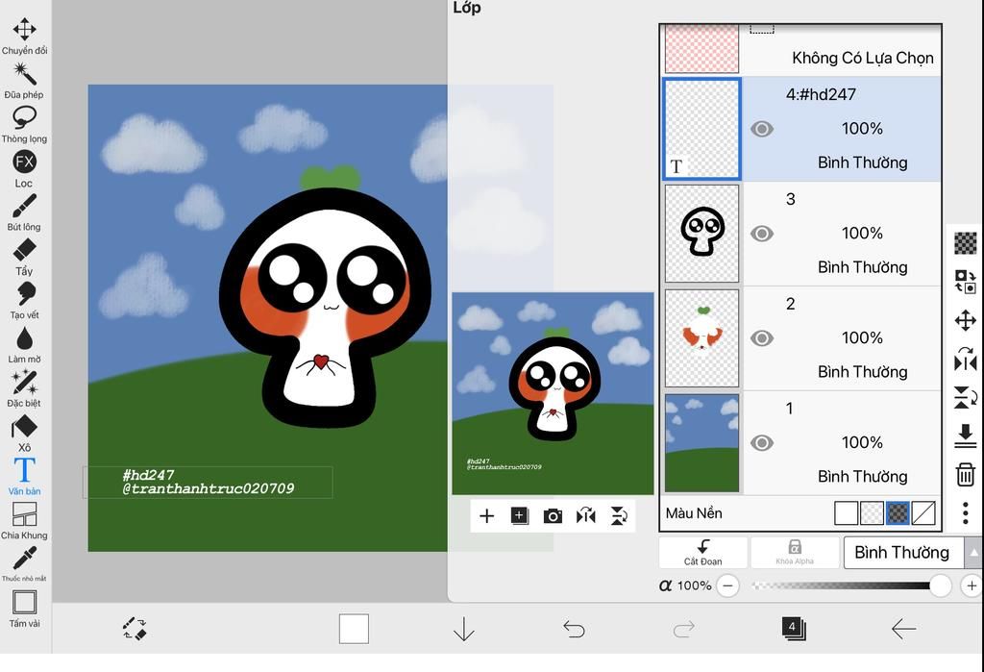Toggle visibility of layer 1
This screenshot has width=984, height=672.
pyautogui.click(x=762, y=443)
